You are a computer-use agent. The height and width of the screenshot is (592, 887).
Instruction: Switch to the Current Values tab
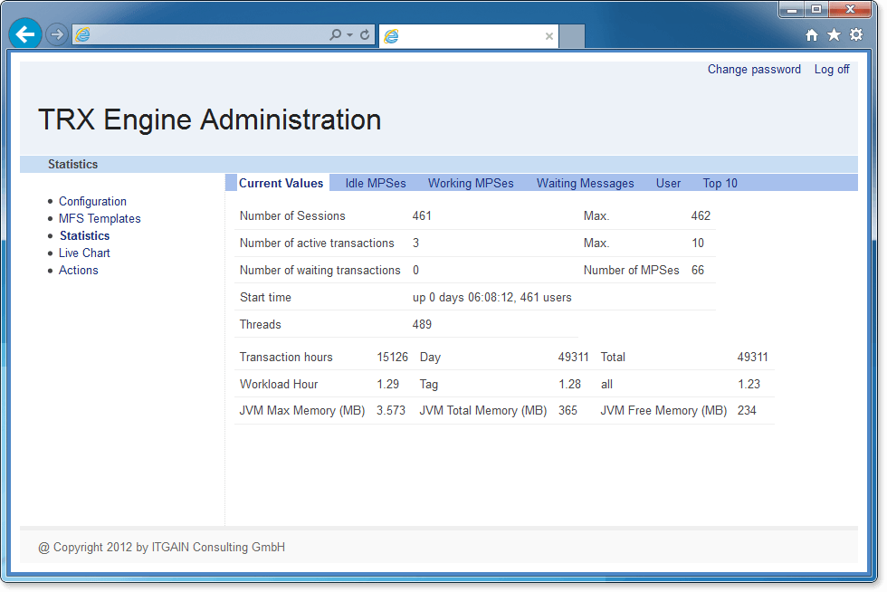(281, 183)
